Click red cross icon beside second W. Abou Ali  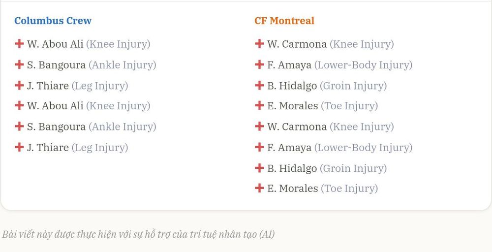tap(19, 105)
